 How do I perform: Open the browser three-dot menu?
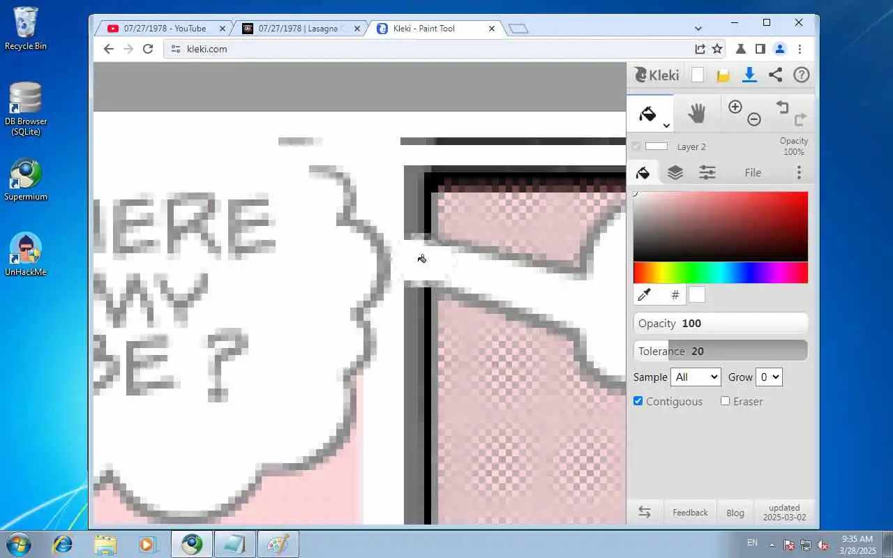click(800, 49)
